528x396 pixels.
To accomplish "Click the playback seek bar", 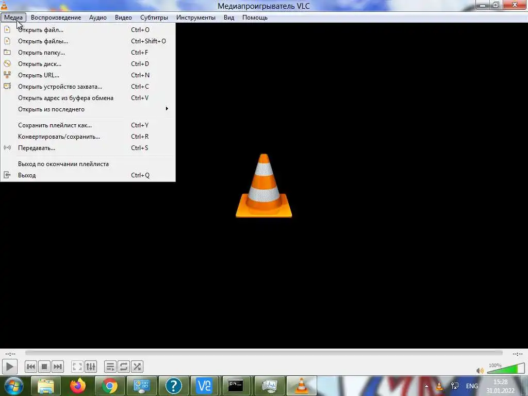I will coord(263,353).
